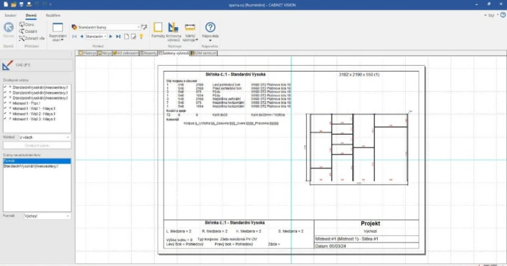Jump to first view with skip-back arrow
This screenshot has height=266, width=507.
[75, 37]
